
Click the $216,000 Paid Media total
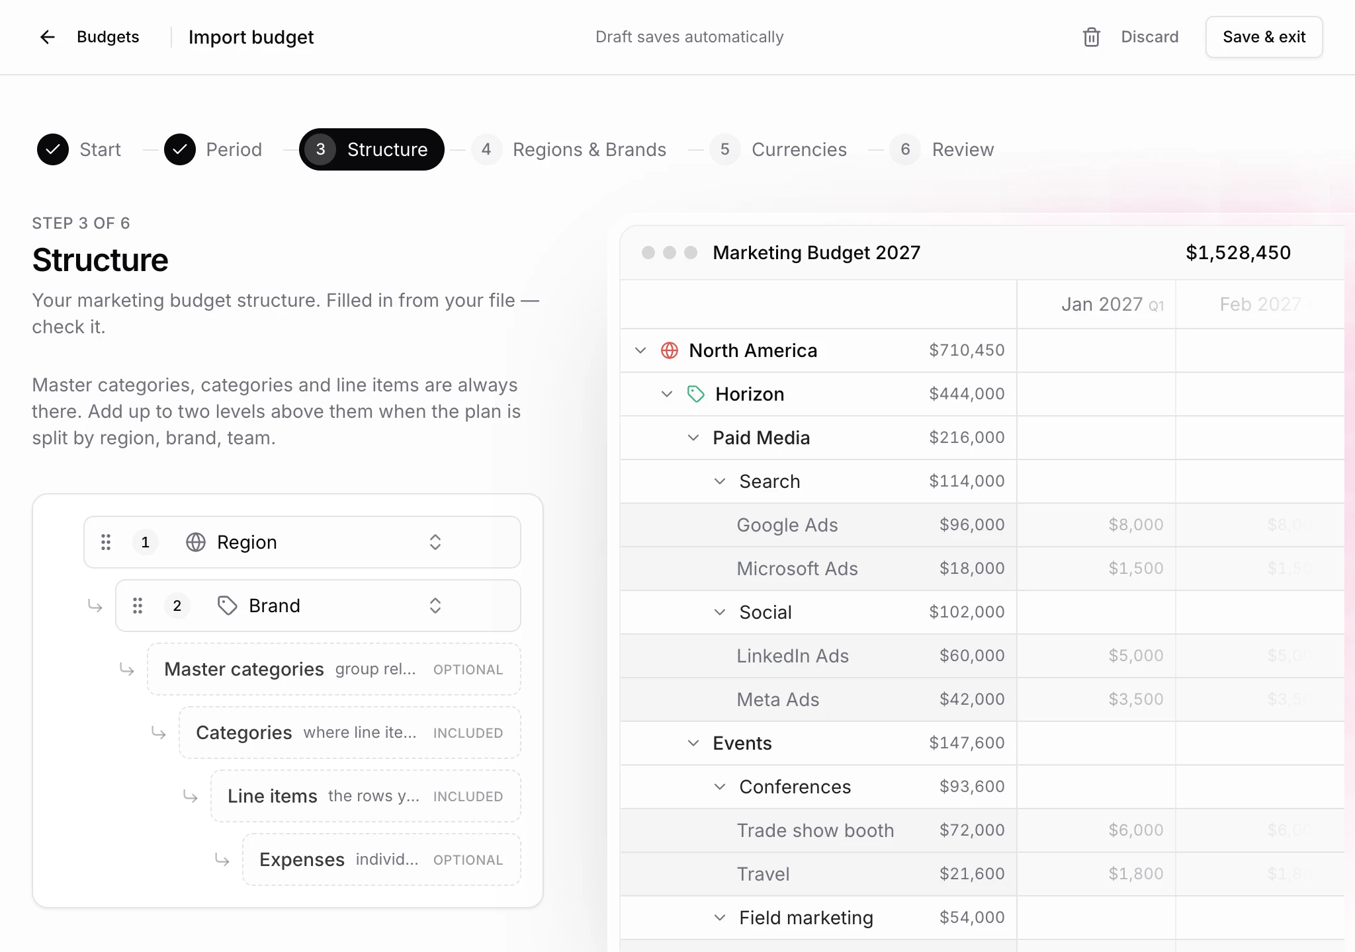click(967, 438)
